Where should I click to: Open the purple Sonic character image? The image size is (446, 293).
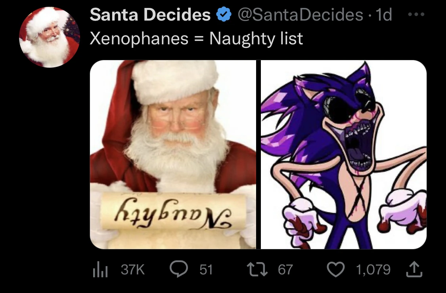tap(343, 154)
